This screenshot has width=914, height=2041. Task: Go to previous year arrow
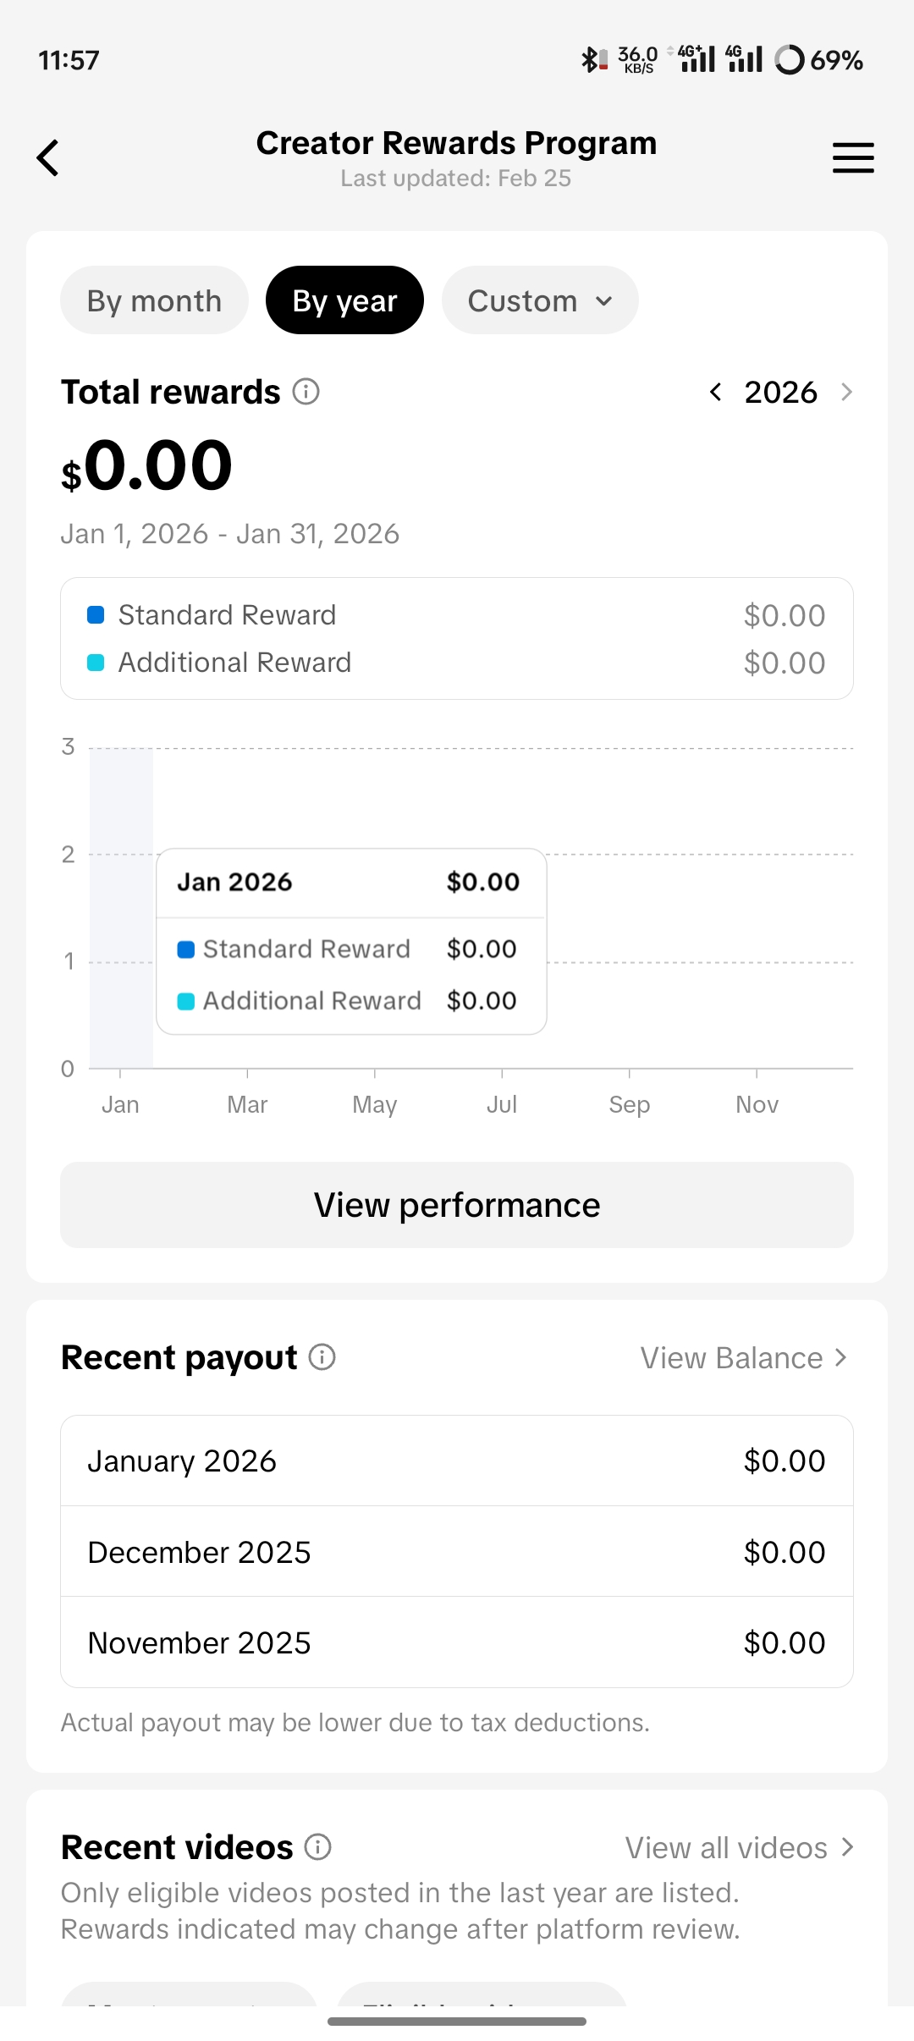(716, 392)
